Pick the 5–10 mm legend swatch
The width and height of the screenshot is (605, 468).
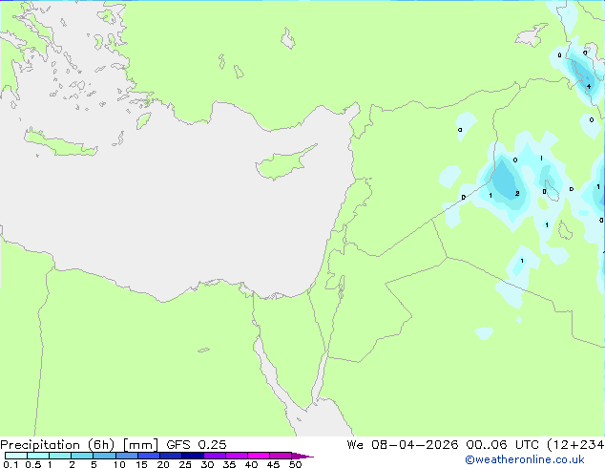[x=104, y=456]
